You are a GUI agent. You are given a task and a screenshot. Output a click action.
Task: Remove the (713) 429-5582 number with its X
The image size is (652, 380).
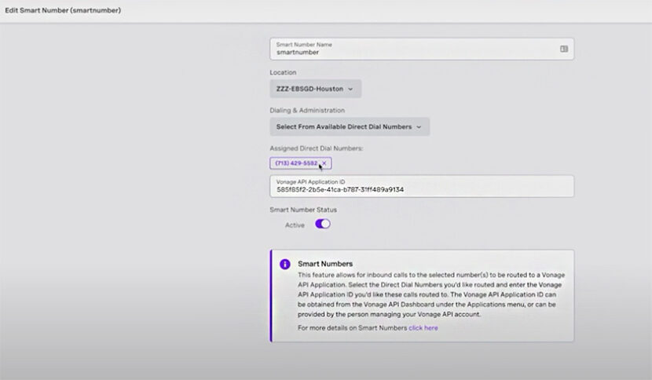pyautogui.click(x=324, y=163)
